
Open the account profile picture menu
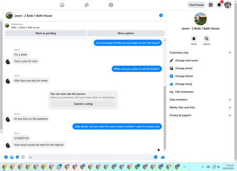228,5
